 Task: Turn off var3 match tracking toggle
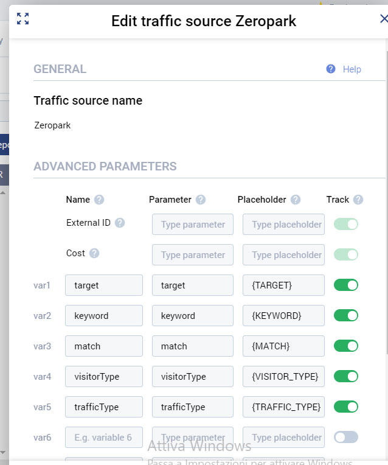tap(345, 346)
